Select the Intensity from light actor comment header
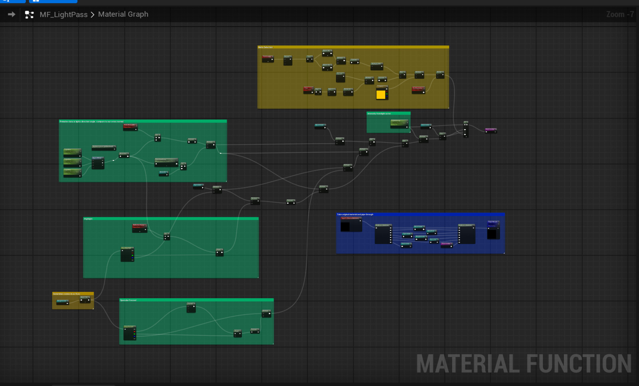Image resolution: width=639 pixels, height=386 pixels. (388, 113)
